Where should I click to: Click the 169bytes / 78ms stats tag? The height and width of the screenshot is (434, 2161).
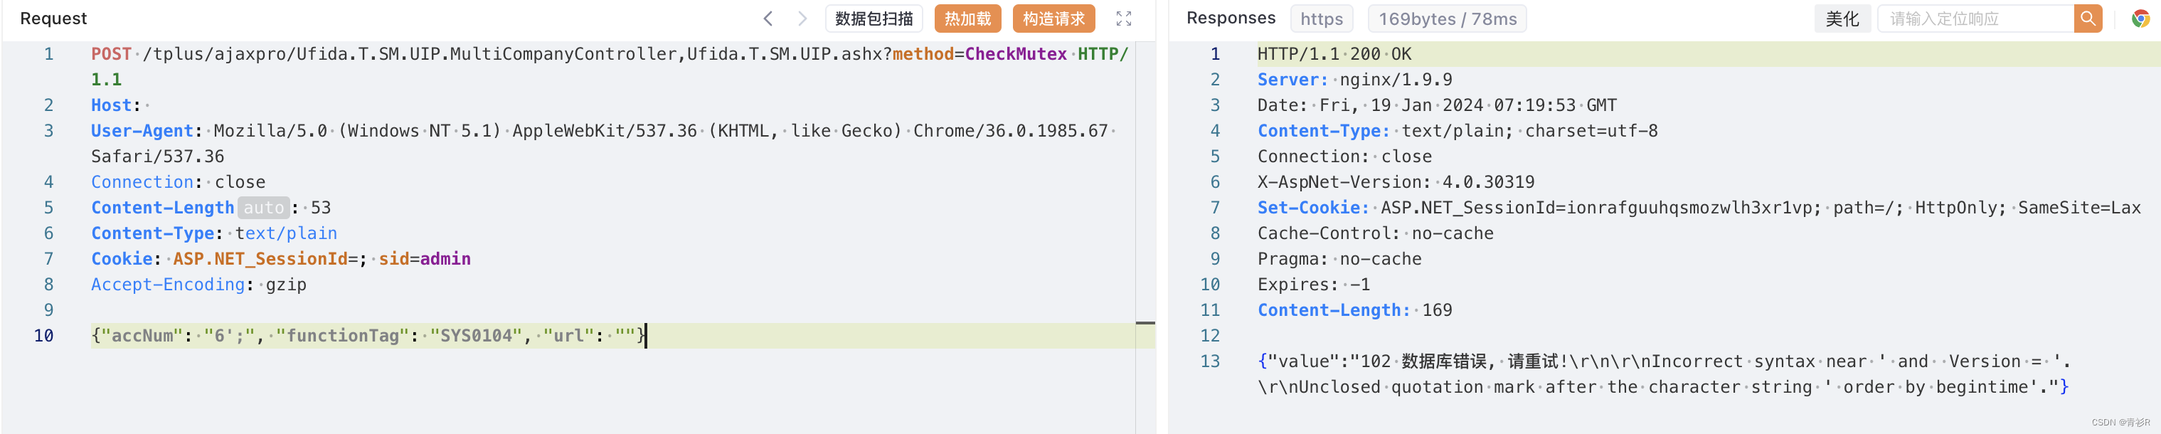pyautogui.click(x=1446, y=18)
